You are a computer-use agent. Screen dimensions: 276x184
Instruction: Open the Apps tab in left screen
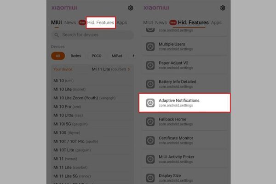coord(122,23)
